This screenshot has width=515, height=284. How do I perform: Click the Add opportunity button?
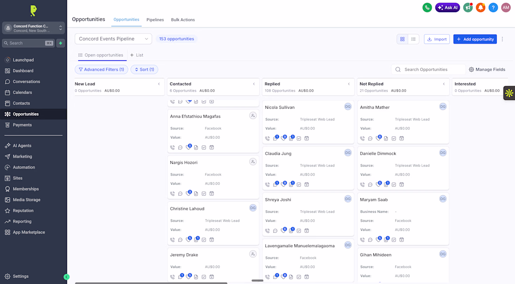click(475, 39)
